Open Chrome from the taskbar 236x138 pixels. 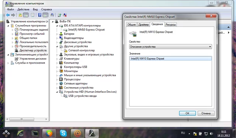(49, 133)
